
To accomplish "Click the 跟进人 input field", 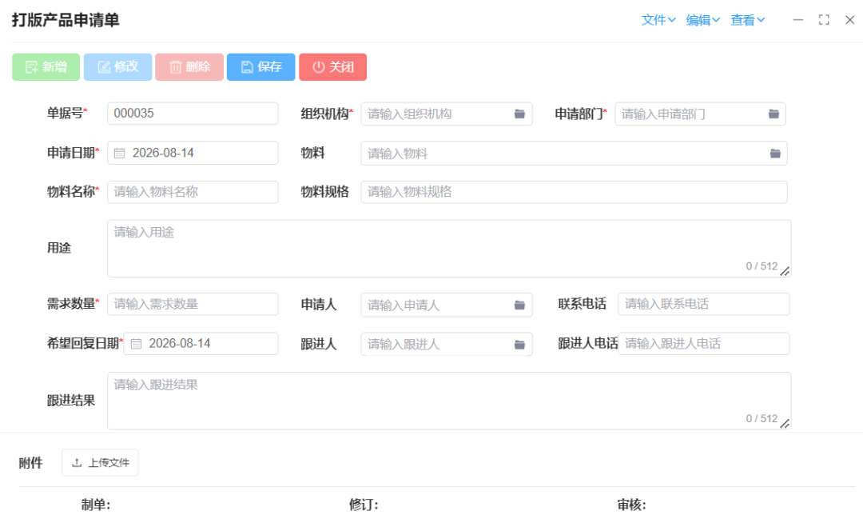I will [x=447, y=345].
